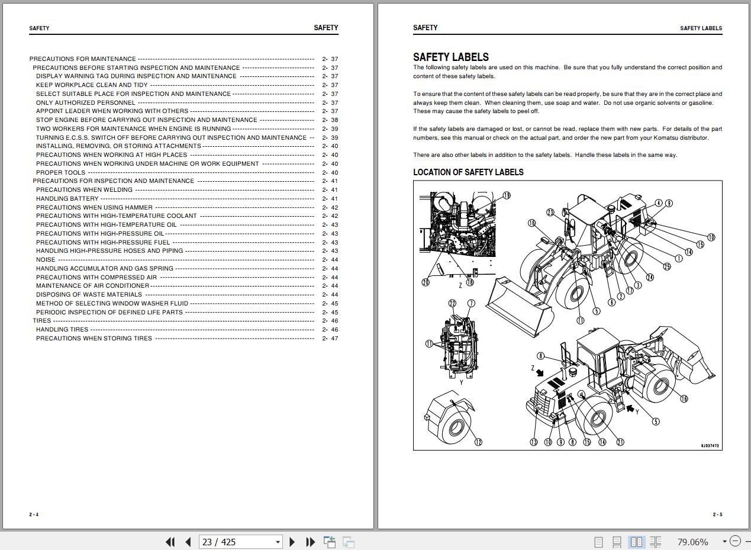The width and height of the screenshot is (751, 550).
Task: Switch to continuous page view
Action: click(x=617, y=542)
